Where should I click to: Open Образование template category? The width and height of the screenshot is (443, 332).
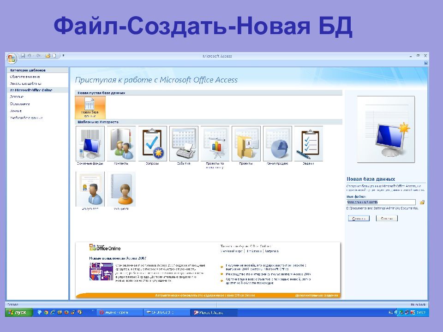pyautogui.click(x=20, y=104)
